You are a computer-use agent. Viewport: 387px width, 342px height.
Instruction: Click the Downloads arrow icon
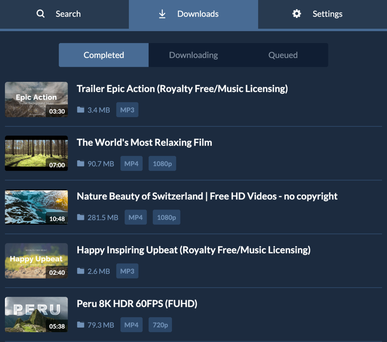coord(162,14)
